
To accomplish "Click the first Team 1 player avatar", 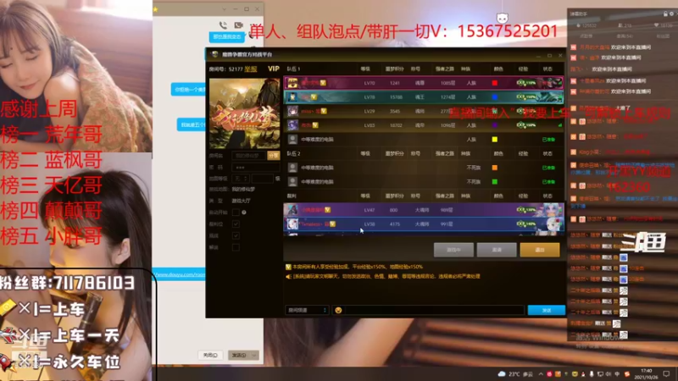I will point(292,83).
